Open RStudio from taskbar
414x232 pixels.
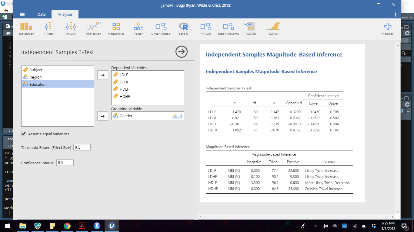point(97,226)
